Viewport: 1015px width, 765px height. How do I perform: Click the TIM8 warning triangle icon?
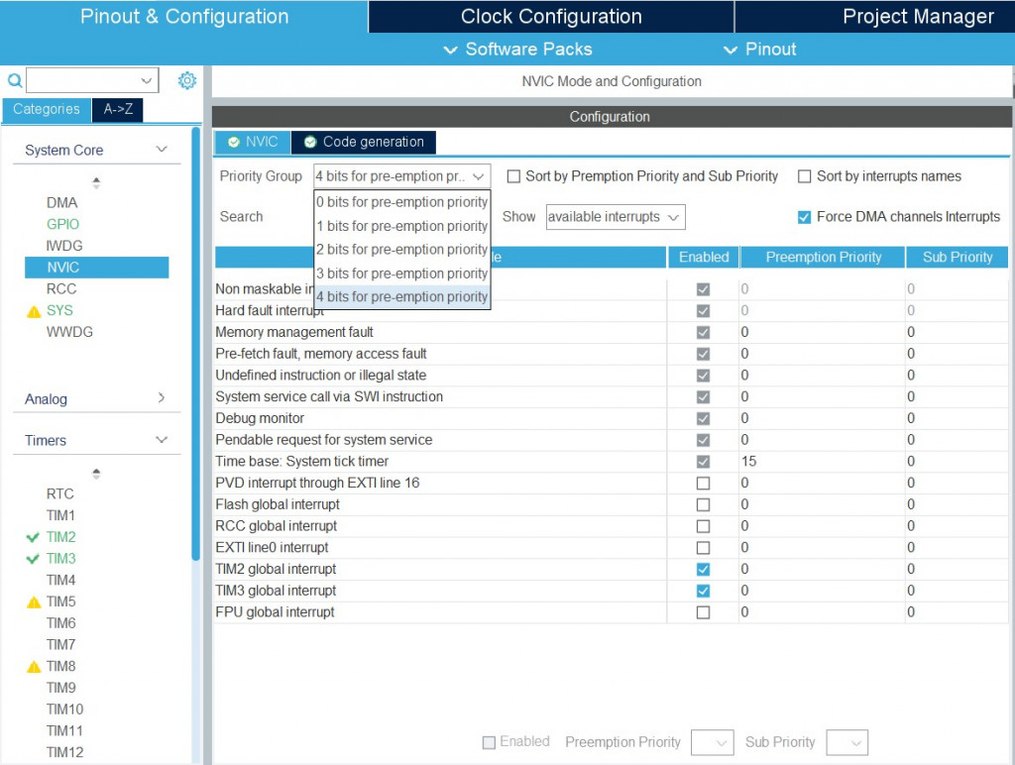(x=34, y=667)
